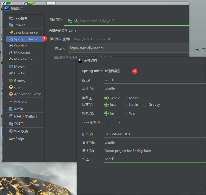Image resolution: width=206 pixels, height=195 pixels.
Task: Select the 默认(通用) URL radio button
Action: point(51,39)
